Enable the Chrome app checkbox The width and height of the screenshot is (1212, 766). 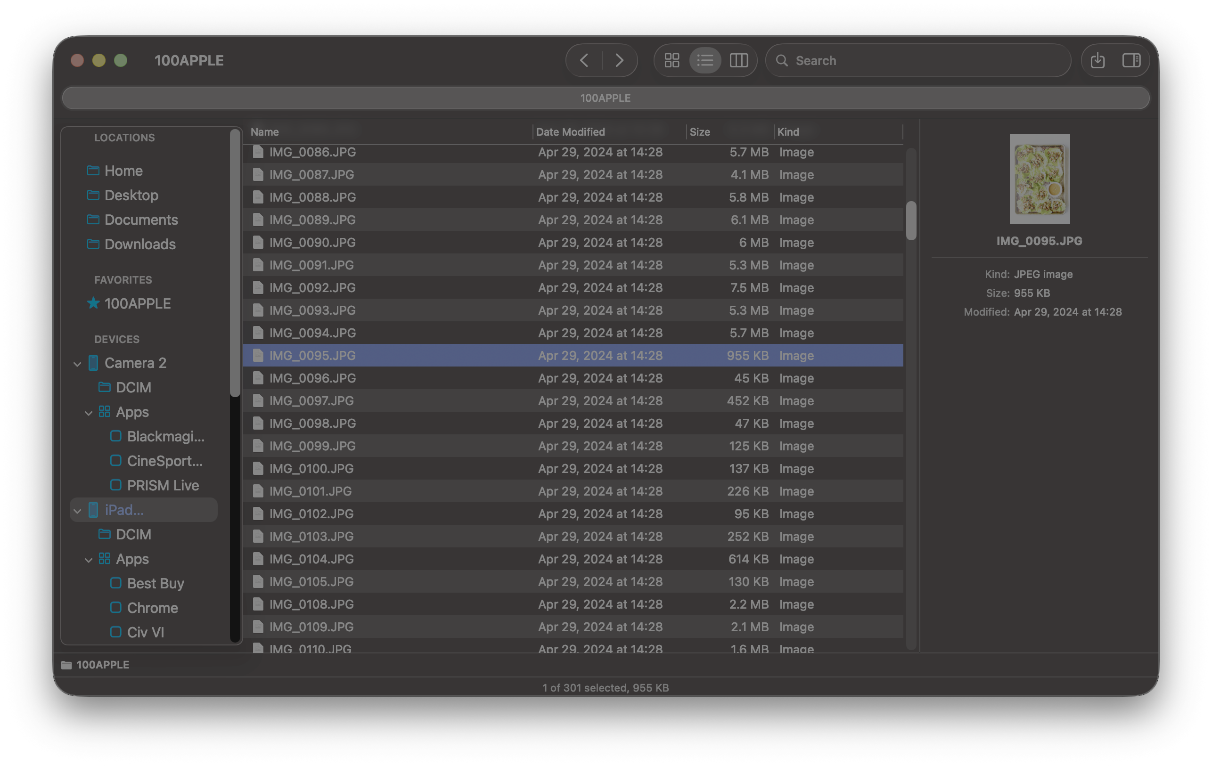(x=116, y=607)
